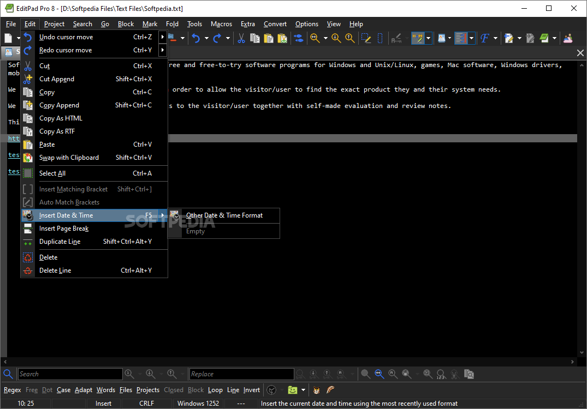Open the Macros menu

pyautogui.click(x=221, y=24)
